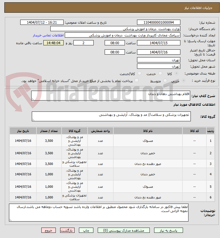Click the بازگشت back button
Image resolution: width=220 pixels, height=238 pixels.
tap(67, 230)
